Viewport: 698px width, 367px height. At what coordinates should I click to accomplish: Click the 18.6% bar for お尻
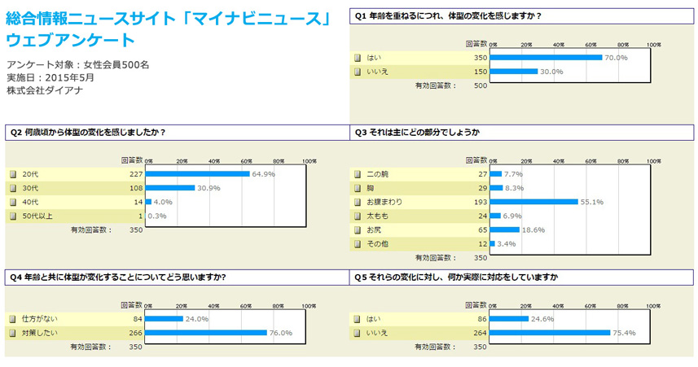[x=505, y=230]
